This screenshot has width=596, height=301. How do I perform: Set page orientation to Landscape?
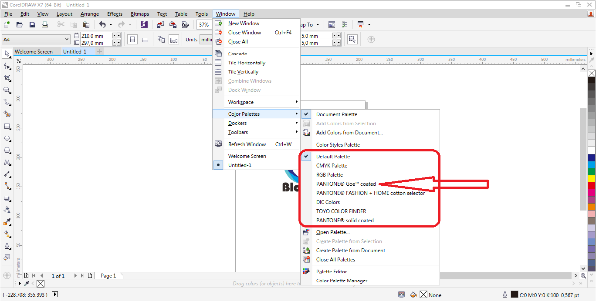(145, 40)
